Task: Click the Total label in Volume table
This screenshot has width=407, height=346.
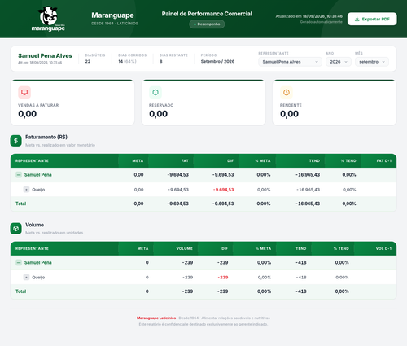Action: point(20,291)
